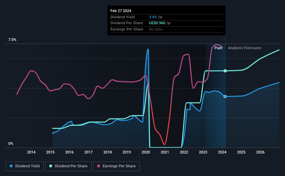Click the 2025 x-axis label
Viewport: 285px width, 176px height.
click(x=241, y=152)
